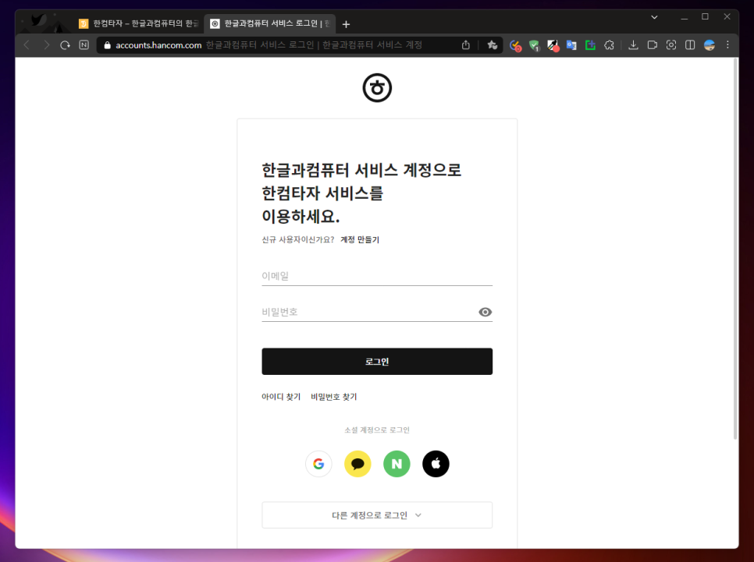Viewport: 754px width, 562px height.
Task: Click the address bar lock icon
Action: (x=107, y=45)
